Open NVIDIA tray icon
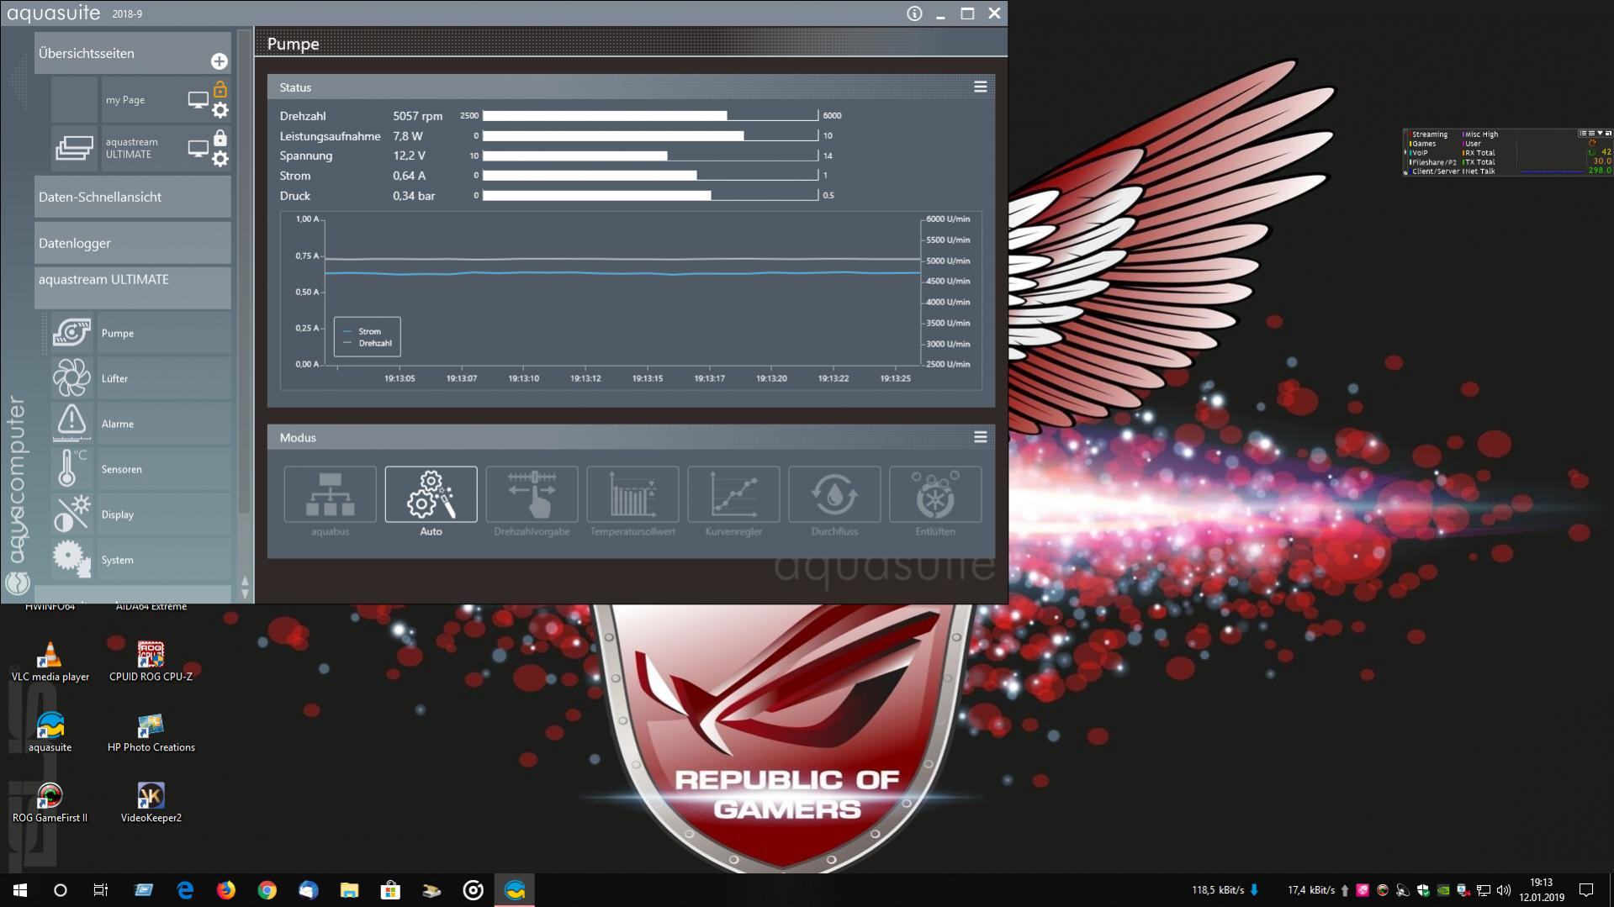This screenshot has width=1614, height=907. pos(1443,890)
